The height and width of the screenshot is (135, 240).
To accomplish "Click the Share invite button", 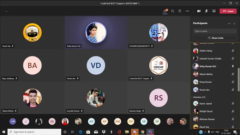I will (215, 38).
